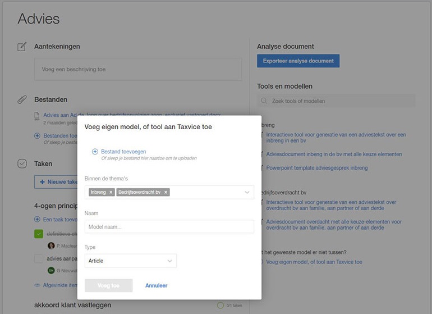Click the Een taak toevoegen link text
The image size is (432, 314).
[61, 220]
